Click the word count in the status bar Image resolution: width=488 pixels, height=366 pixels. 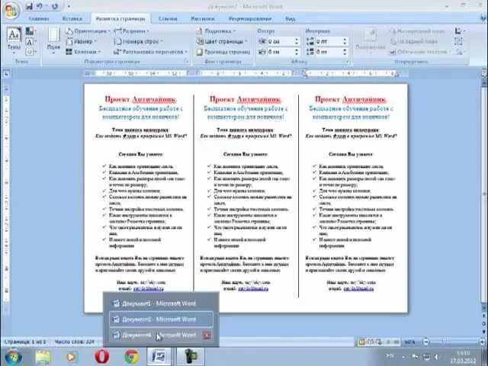(x=75, y=342)
